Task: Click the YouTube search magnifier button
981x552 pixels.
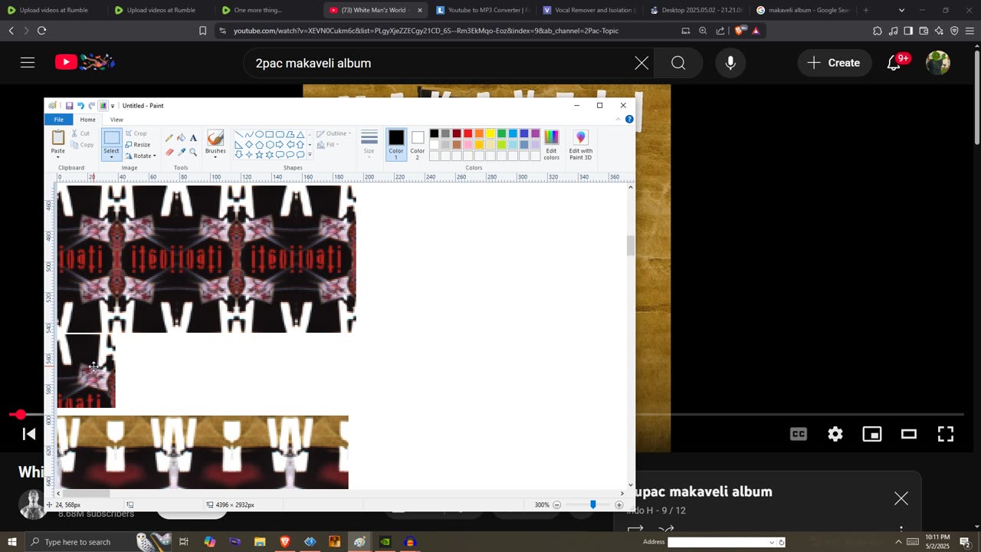Action: tap(678, 63)
